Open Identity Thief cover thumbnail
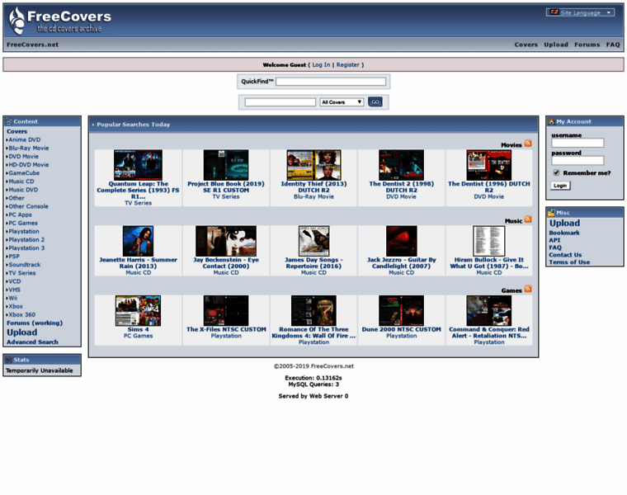The height and width of the screenshot is (495, 627). click(x=313, y=165)
